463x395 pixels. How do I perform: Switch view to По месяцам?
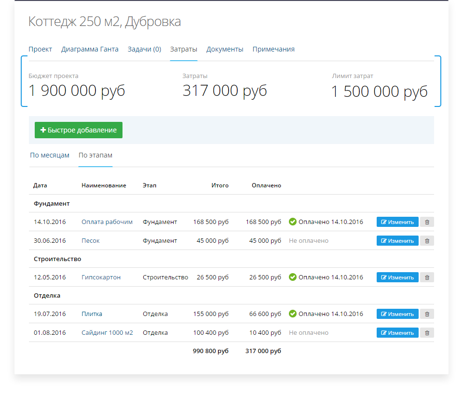click(x=50, y=155)
